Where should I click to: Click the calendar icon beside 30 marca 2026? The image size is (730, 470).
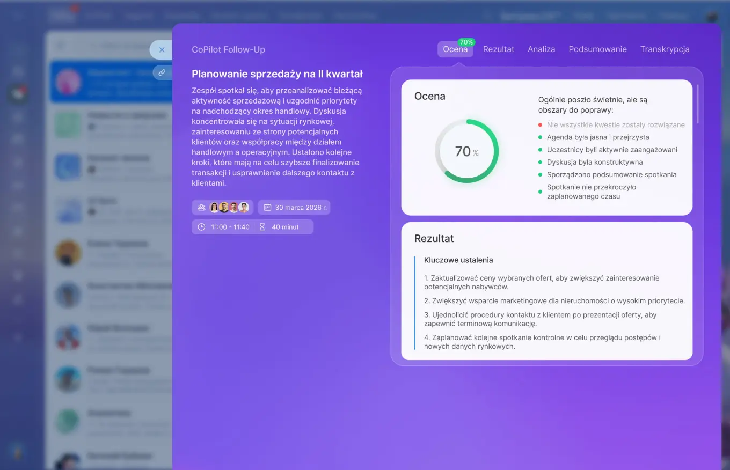[x=267, y=208]
